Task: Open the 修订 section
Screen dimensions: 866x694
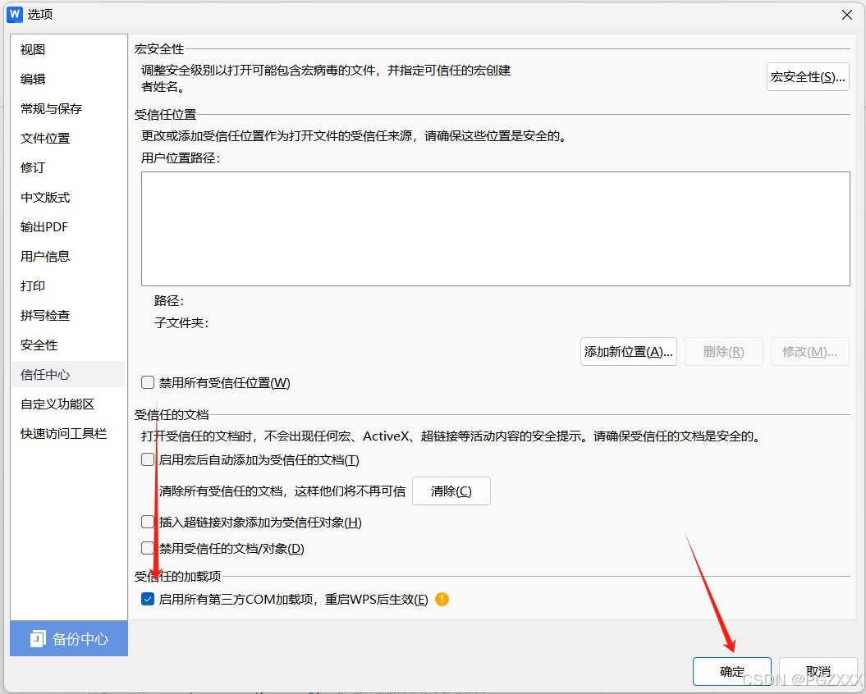Action: point(68,167)
